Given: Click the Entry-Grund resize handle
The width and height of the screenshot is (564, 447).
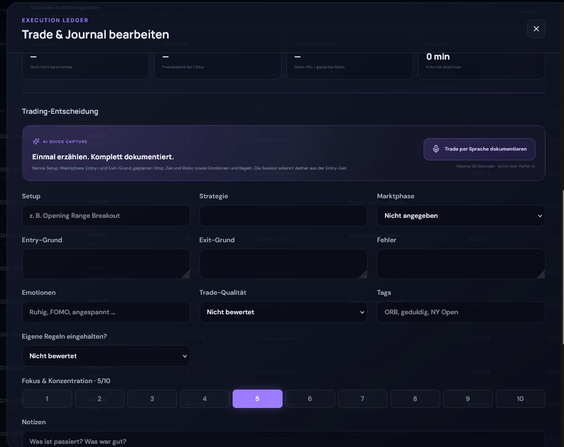Looking at the screenshot, I should pos(185,275).
